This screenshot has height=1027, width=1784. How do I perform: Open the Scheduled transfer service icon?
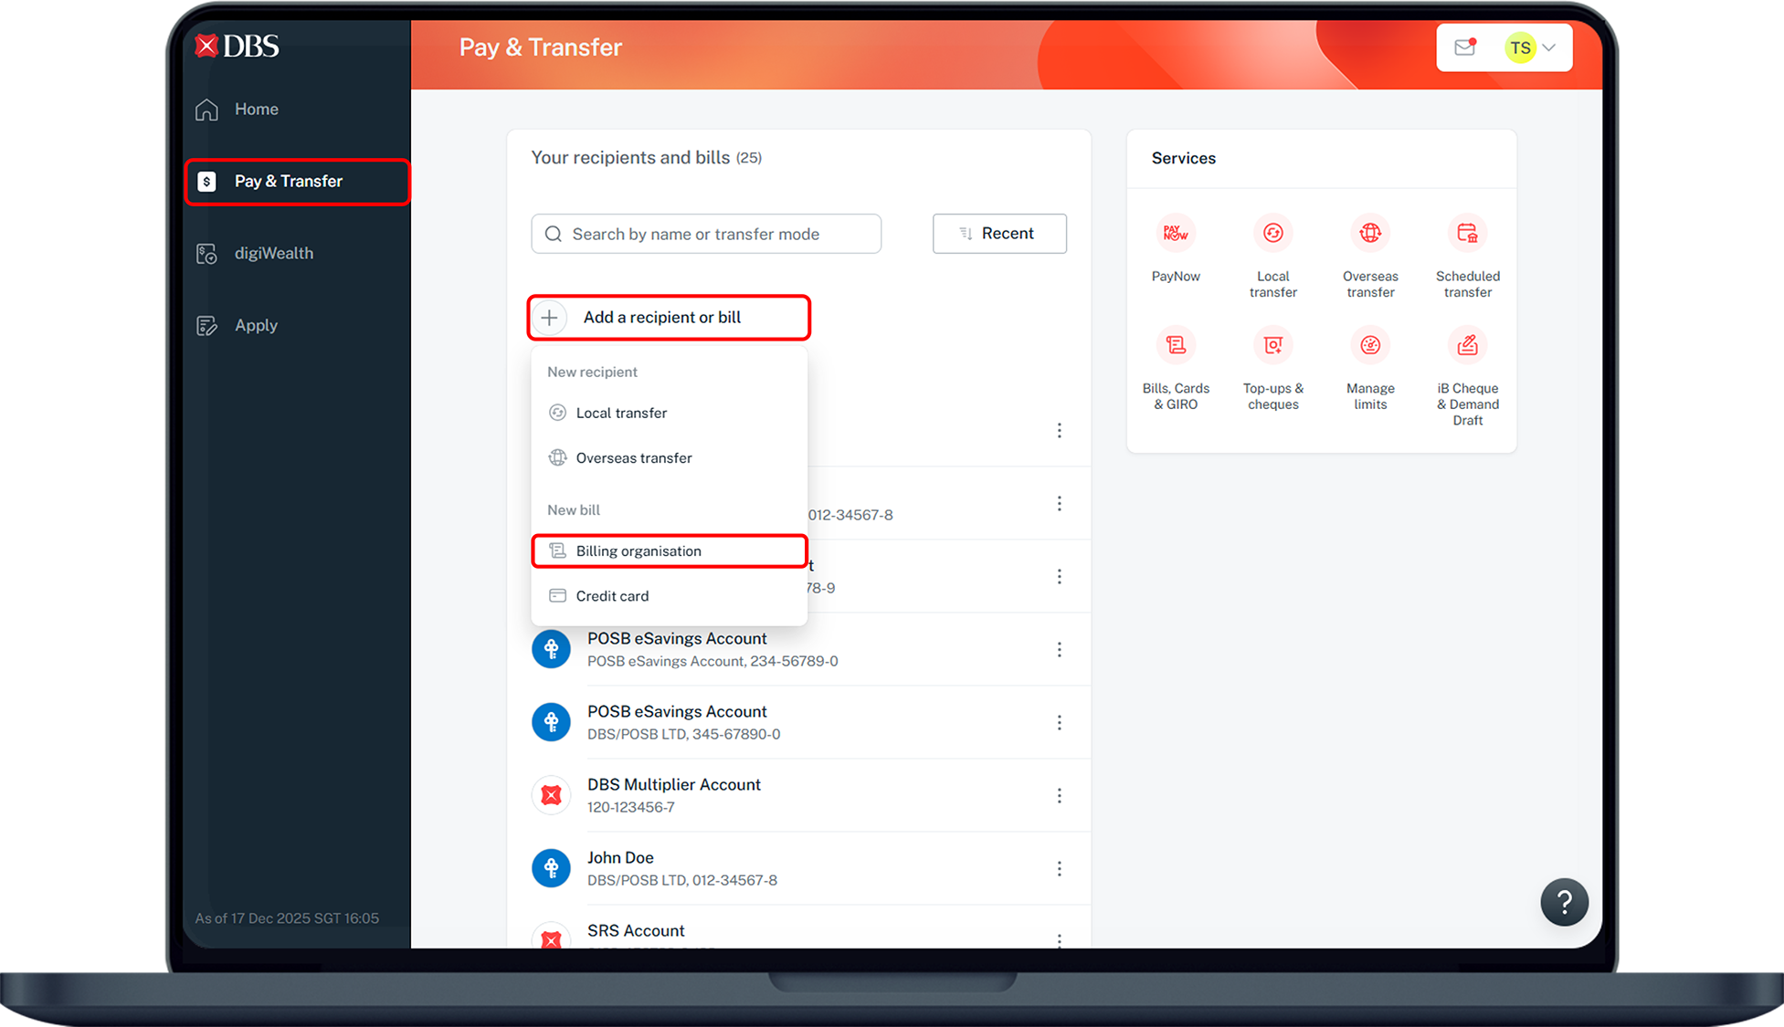(1467, 234)
